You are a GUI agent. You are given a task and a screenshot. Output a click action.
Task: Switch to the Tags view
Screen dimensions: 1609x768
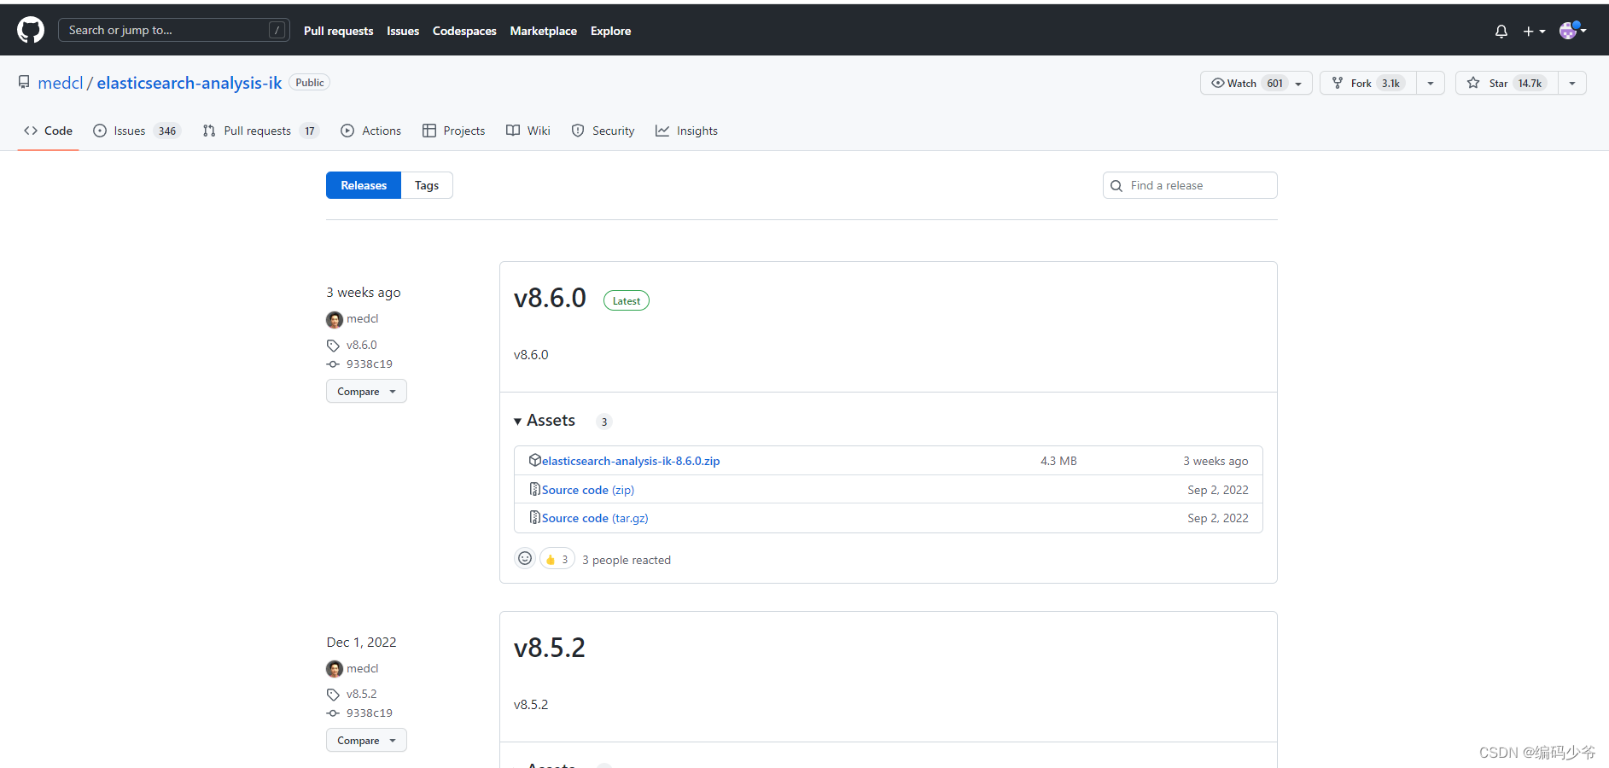(427, 185)
